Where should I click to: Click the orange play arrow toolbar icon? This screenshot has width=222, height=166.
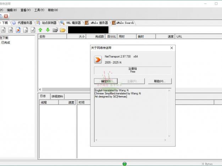coord(18,30)
